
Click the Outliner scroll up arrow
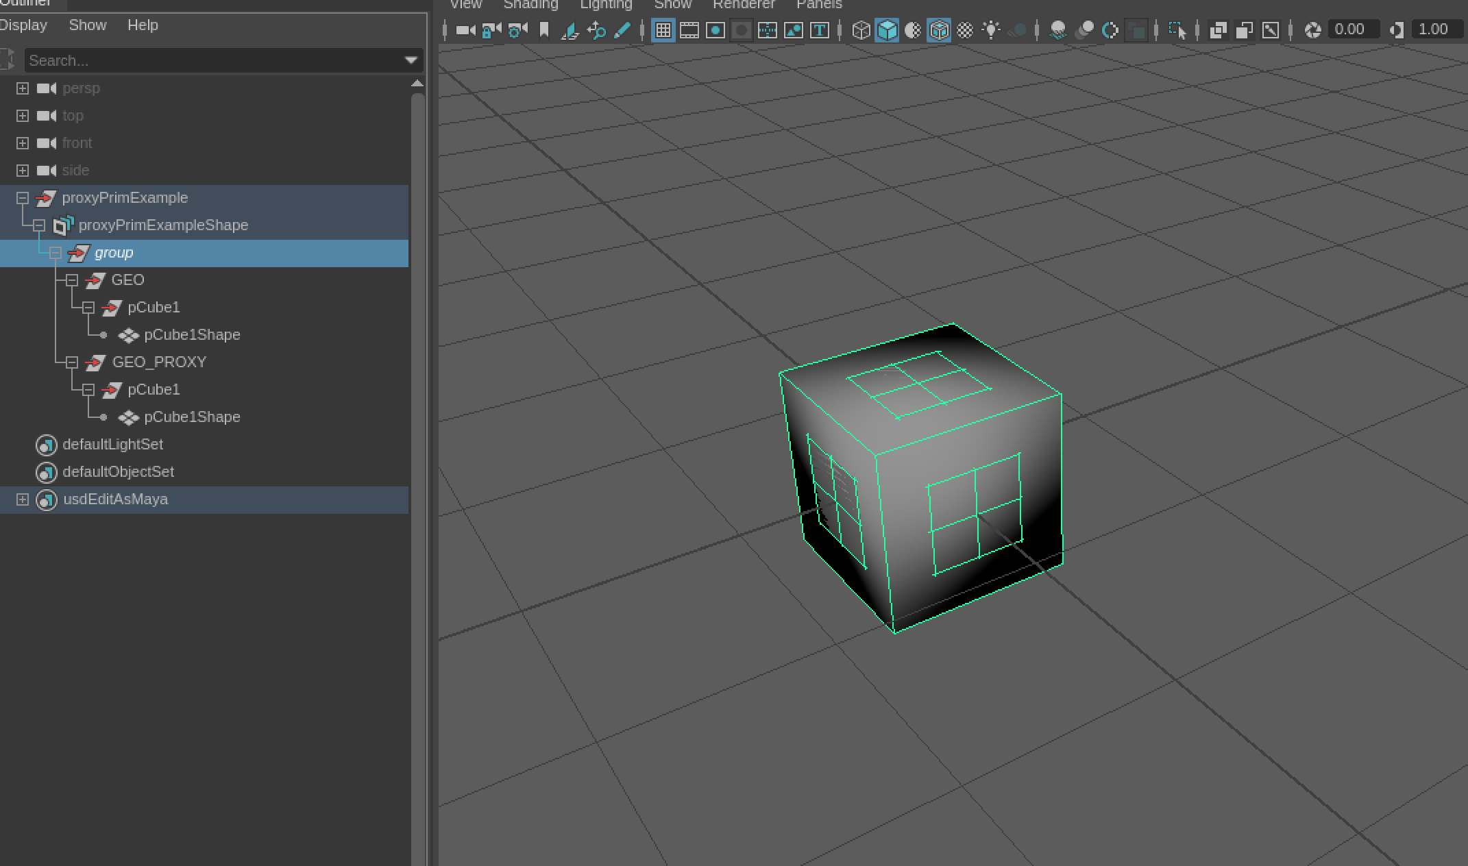(x=417, y=84)
